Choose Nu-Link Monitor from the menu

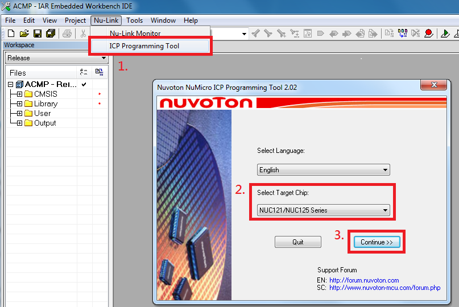click(x=135, y=34)
